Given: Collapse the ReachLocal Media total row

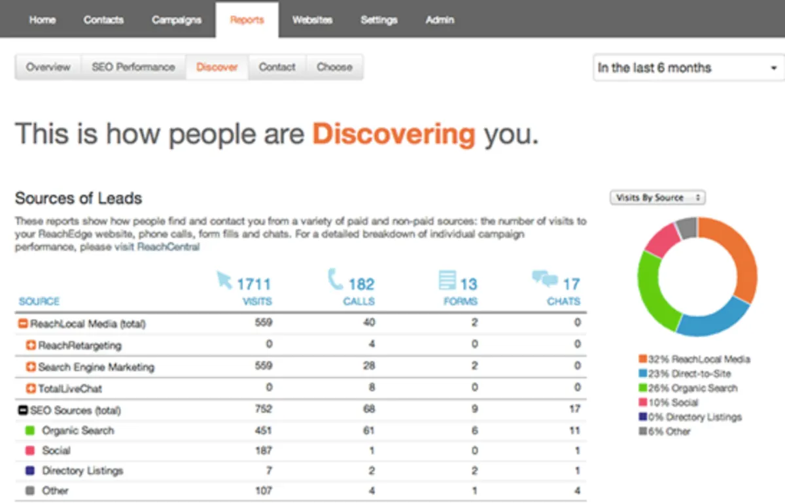Looking at the screenshot, I should coord(23,324).
